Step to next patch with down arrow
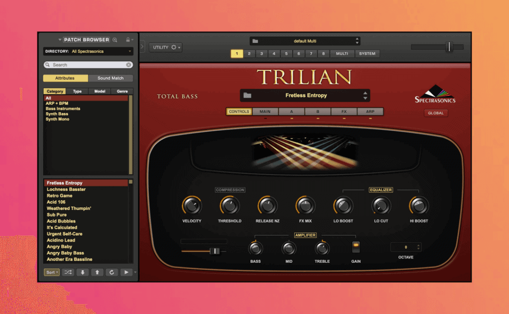This screenshot has height=314, width=509. (x=83, y=272)
